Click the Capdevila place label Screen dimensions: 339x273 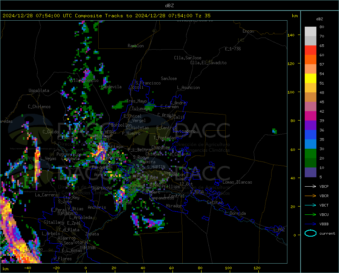pos(111,87)
